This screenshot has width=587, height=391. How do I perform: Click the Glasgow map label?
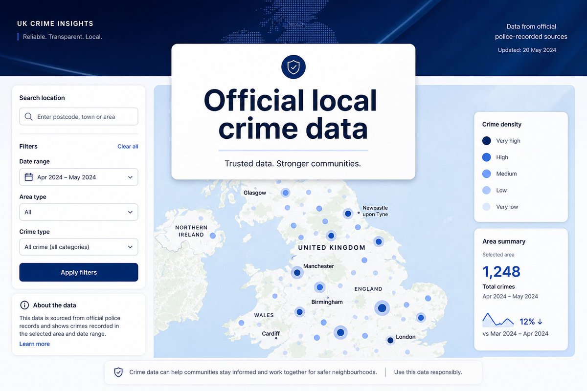point(255,193)
